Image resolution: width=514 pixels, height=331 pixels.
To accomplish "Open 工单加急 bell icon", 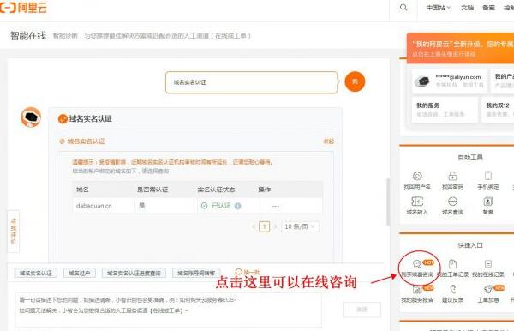I will click(488, 289).
